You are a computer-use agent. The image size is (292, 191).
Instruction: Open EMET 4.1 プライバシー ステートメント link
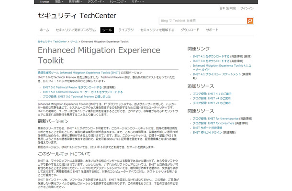[217, 74]
